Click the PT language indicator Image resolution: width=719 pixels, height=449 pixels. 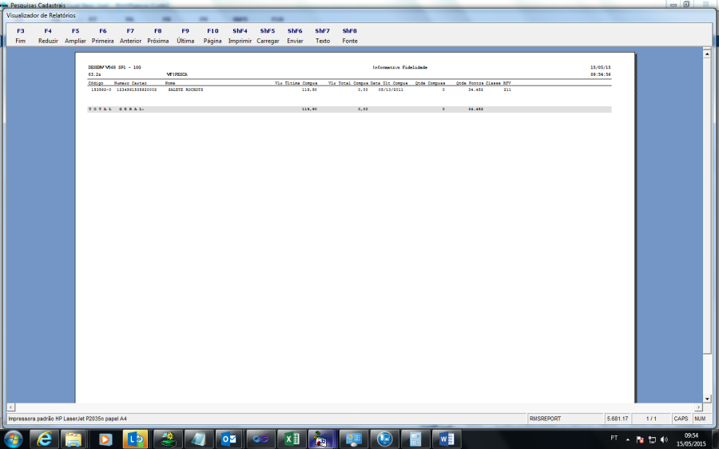click(x=614, y=439)
